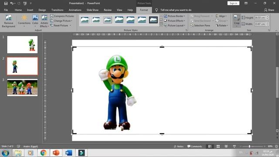
Task: Select slide 3 thumbnail with three figures
Action: click(x=22, y=87)
